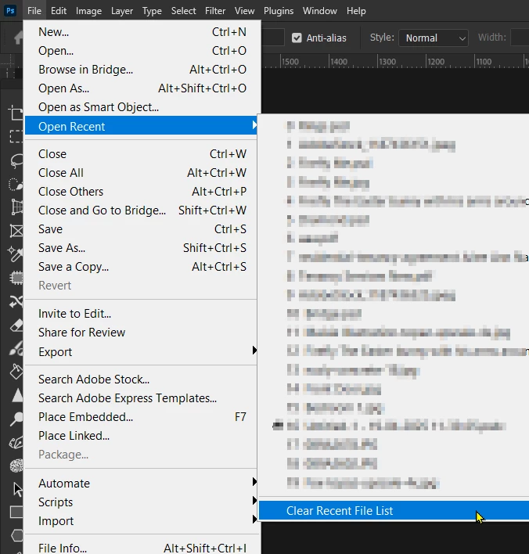Viewport: 529px width, 554px height.
Task: Select the Color Sampler eyedropper tool
Action: click(16, 254)
